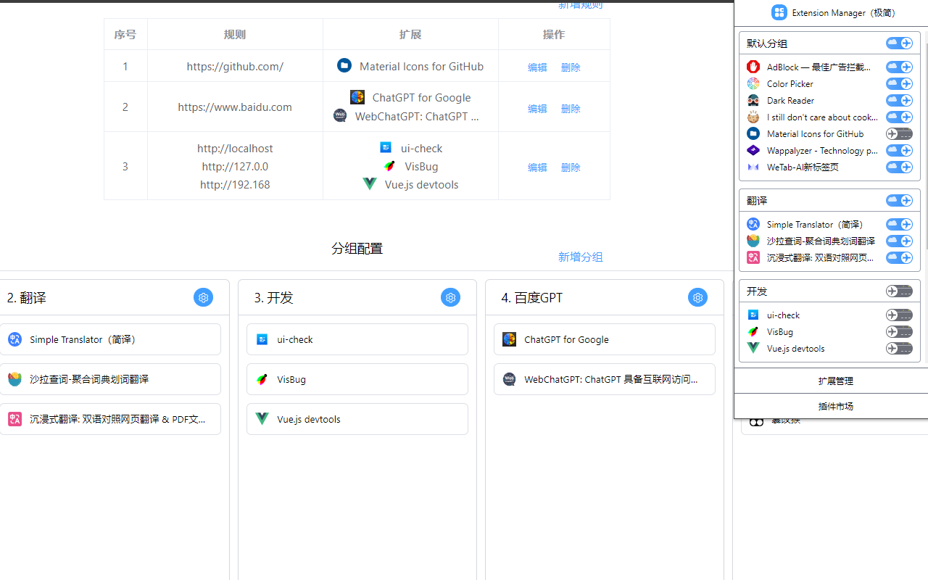The width and height of the screenshot is (928, 580).
Task: Click Material Icons for GitHub icon in popup
Action: coord(753,133)
